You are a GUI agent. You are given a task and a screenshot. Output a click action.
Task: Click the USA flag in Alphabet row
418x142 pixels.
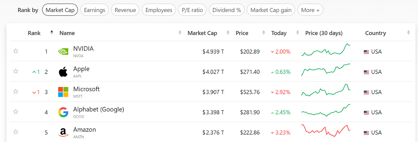tap(366, 113)
